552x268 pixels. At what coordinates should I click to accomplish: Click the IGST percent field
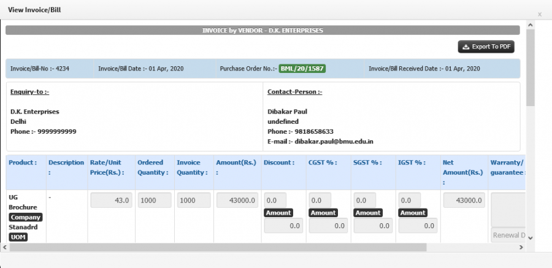click(x=410, y=200)
